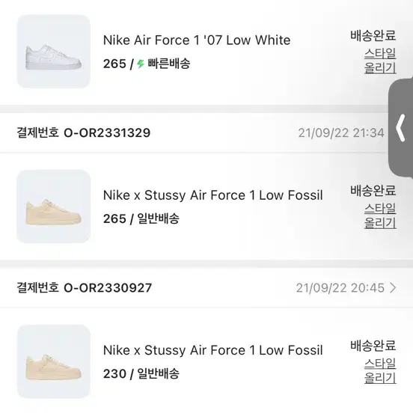The image size is (413, 413).
Task: Open the 265 Stussy Fossil shoe thumbnail
Action: (x=53, y=206)
